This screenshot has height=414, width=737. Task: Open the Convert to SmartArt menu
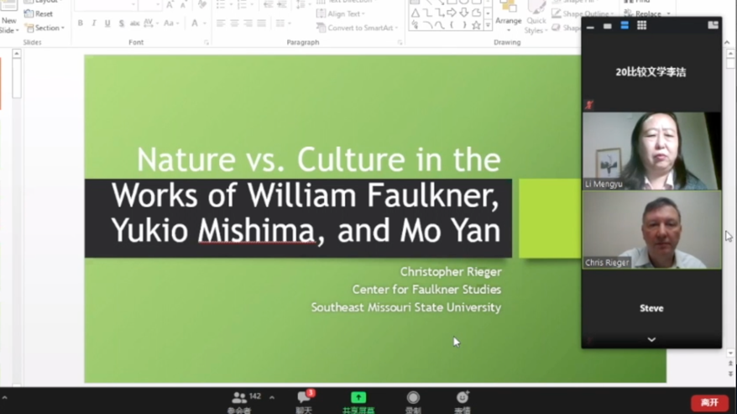coord(356,28)
